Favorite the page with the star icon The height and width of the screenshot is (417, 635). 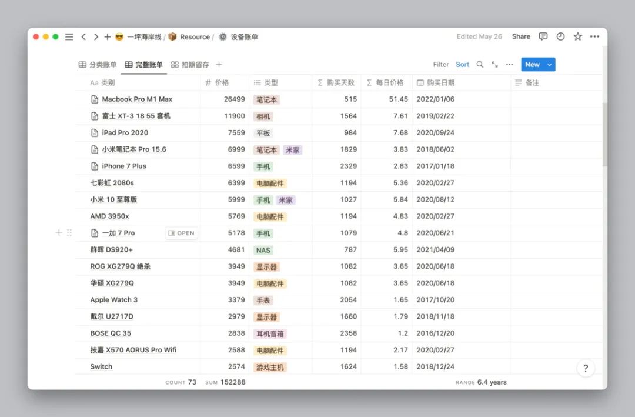click(x=578, y=36)
